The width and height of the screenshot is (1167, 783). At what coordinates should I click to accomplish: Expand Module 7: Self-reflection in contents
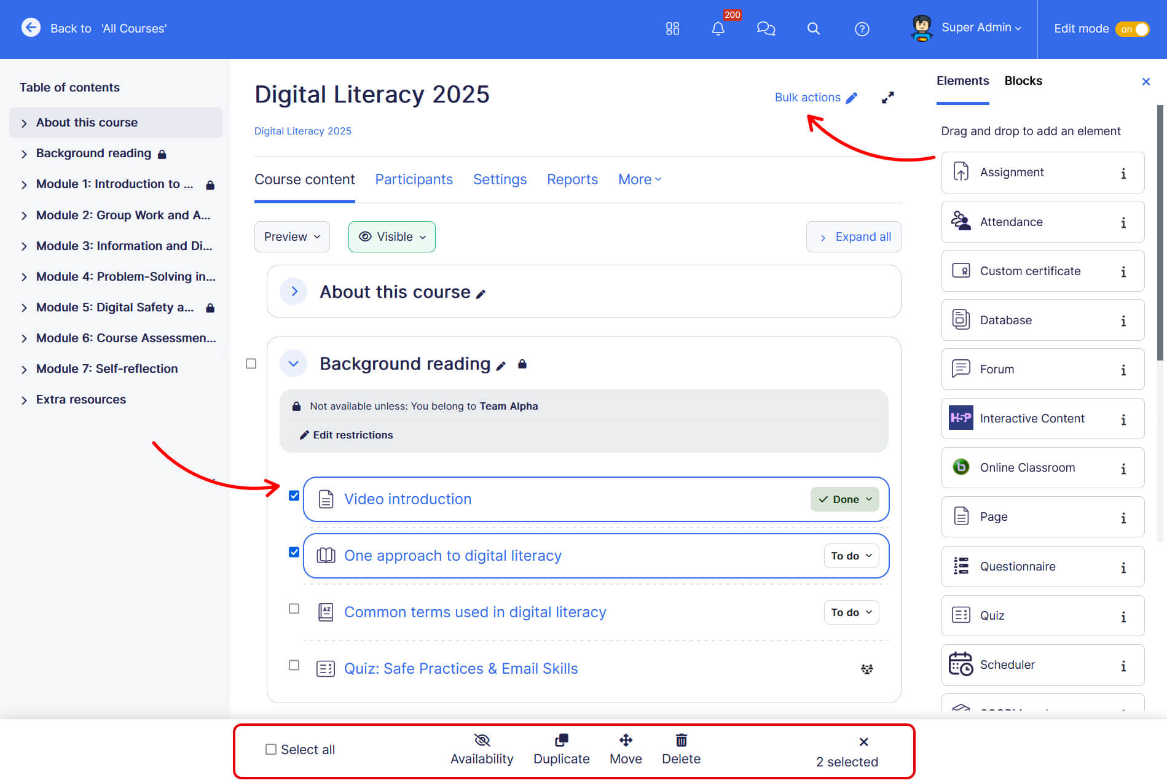[24, 369]
